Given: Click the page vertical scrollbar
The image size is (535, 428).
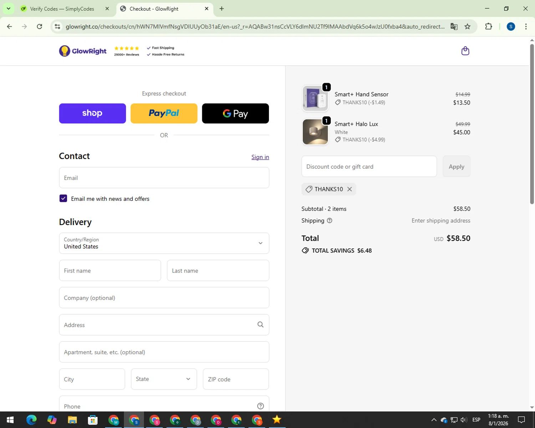Looking at the screenshot, I should (x=532, y=124).
